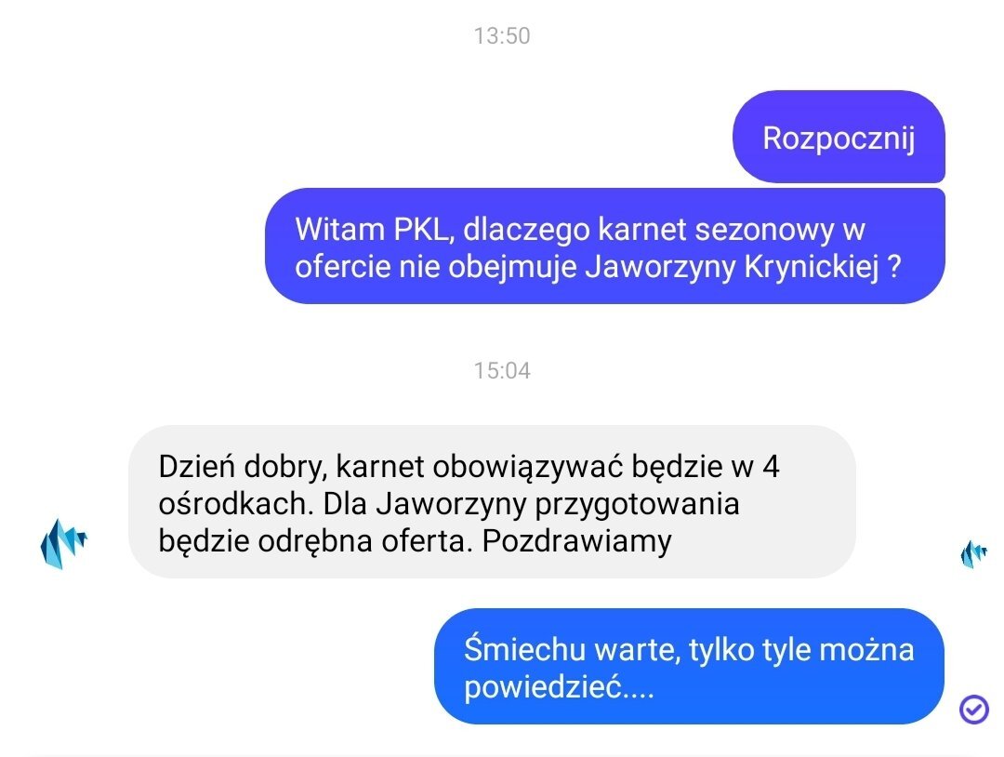Select the "Śmiechu warte" sent message bubble
Screen dimensions: 1004x757
pyautogui.click(x=689, y=667)
